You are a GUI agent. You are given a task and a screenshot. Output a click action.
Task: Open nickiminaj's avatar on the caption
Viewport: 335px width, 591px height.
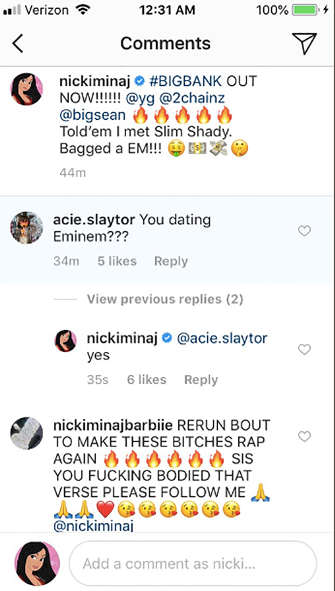[26, 89]
